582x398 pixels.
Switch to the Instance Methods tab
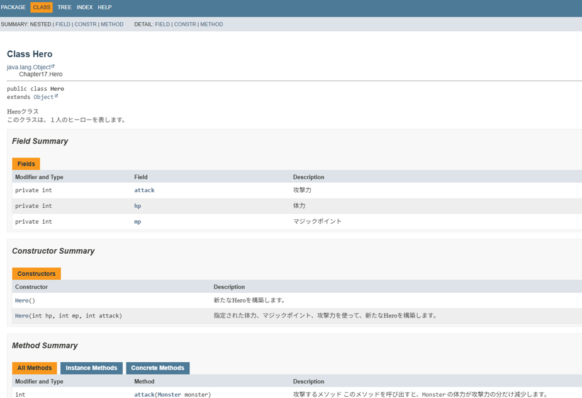click(x=91, y=368)
